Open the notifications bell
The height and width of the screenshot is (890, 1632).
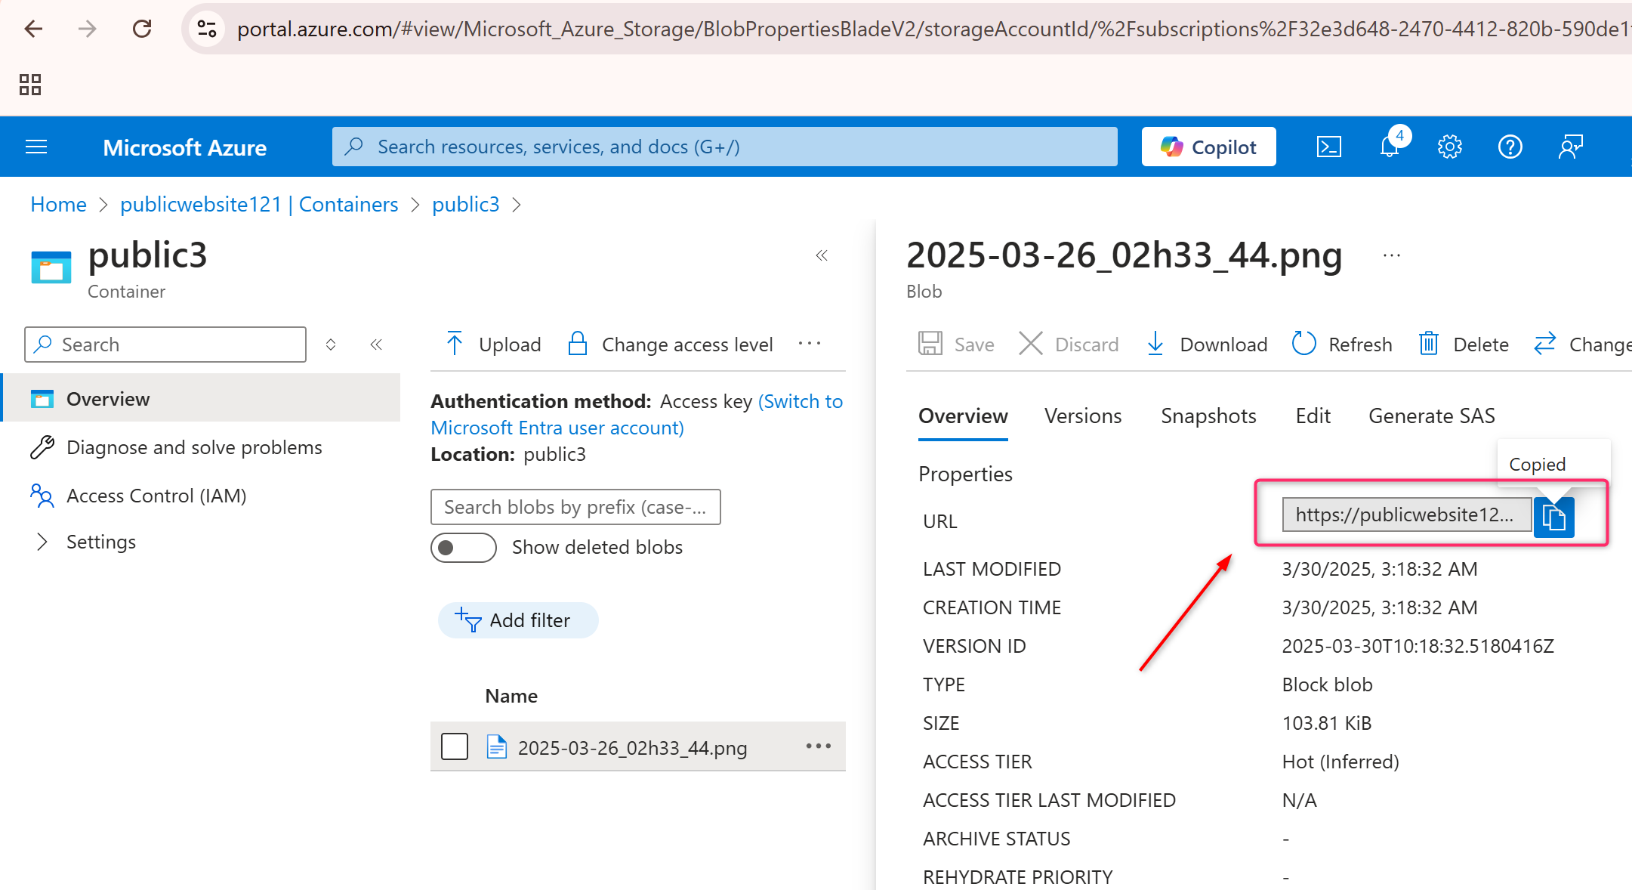[x=1390, y=147]
